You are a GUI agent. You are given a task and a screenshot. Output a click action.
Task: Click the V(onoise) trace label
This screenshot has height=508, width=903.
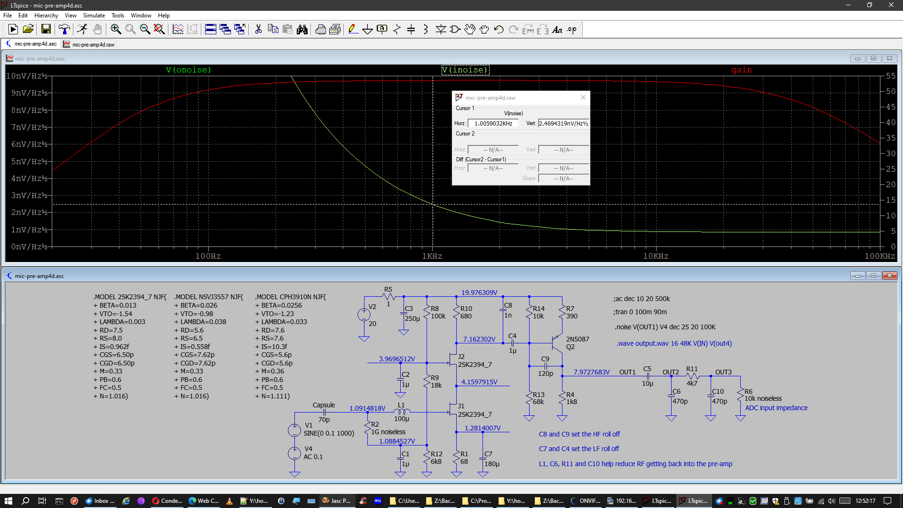[189, 70]
